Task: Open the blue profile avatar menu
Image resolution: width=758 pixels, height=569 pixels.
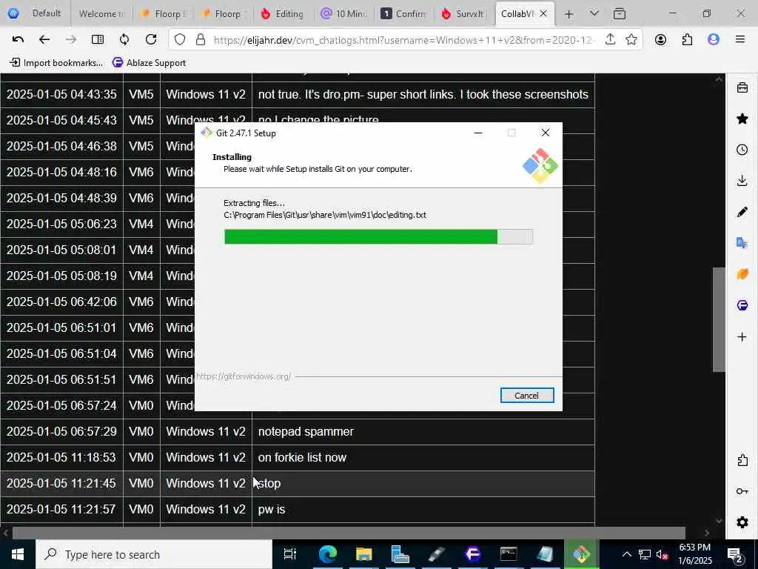Action: pos(714,40)
